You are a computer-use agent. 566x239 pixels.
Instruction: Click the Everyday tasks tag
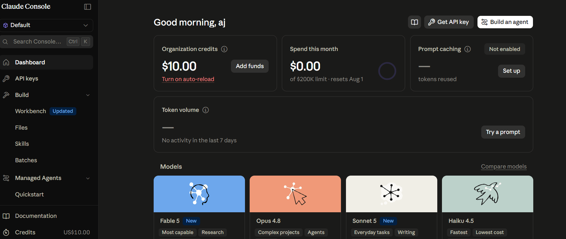[372, 232]
